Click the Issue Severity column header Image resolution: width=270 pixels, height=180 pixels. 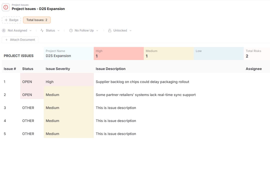click(x=58, y=69)
